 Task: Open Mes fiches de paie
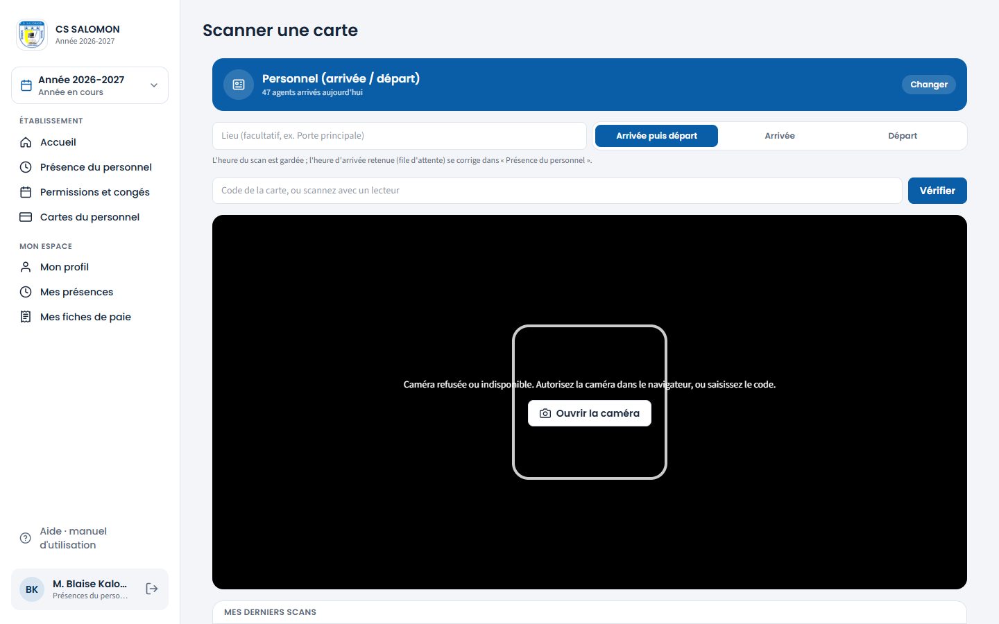[x=89, y=317]
